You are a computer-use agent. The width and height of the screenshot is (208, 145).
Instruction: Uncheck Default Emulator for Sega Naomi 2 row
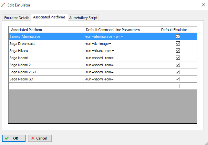click(178, 65)
